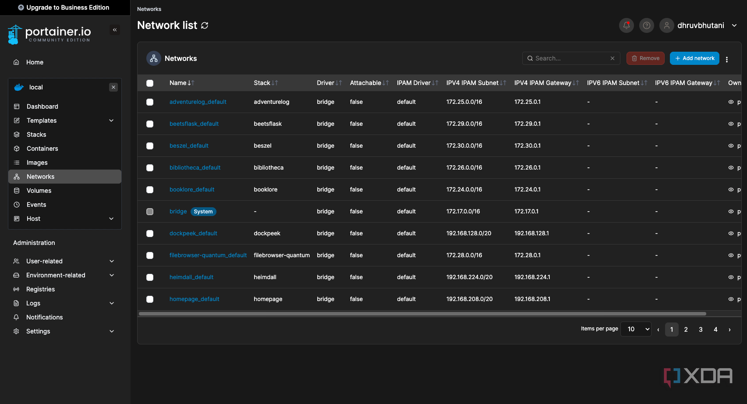Screen dimensions: 747x404
Task: Check the beetsflask_default row checkbox
Action: [150, 124]
